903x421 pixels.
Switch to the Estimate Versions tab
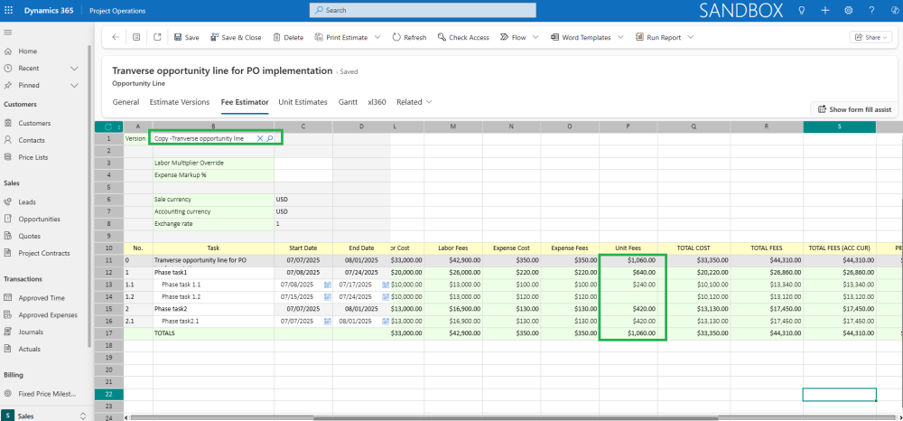[x=179, y=102]
